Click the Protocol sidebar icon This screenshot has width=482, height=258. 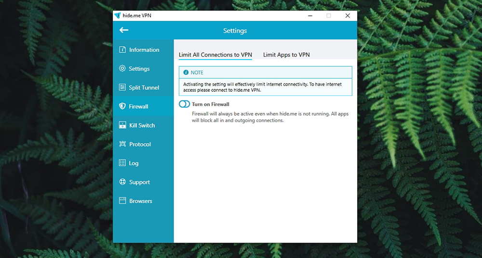point(122,144)
